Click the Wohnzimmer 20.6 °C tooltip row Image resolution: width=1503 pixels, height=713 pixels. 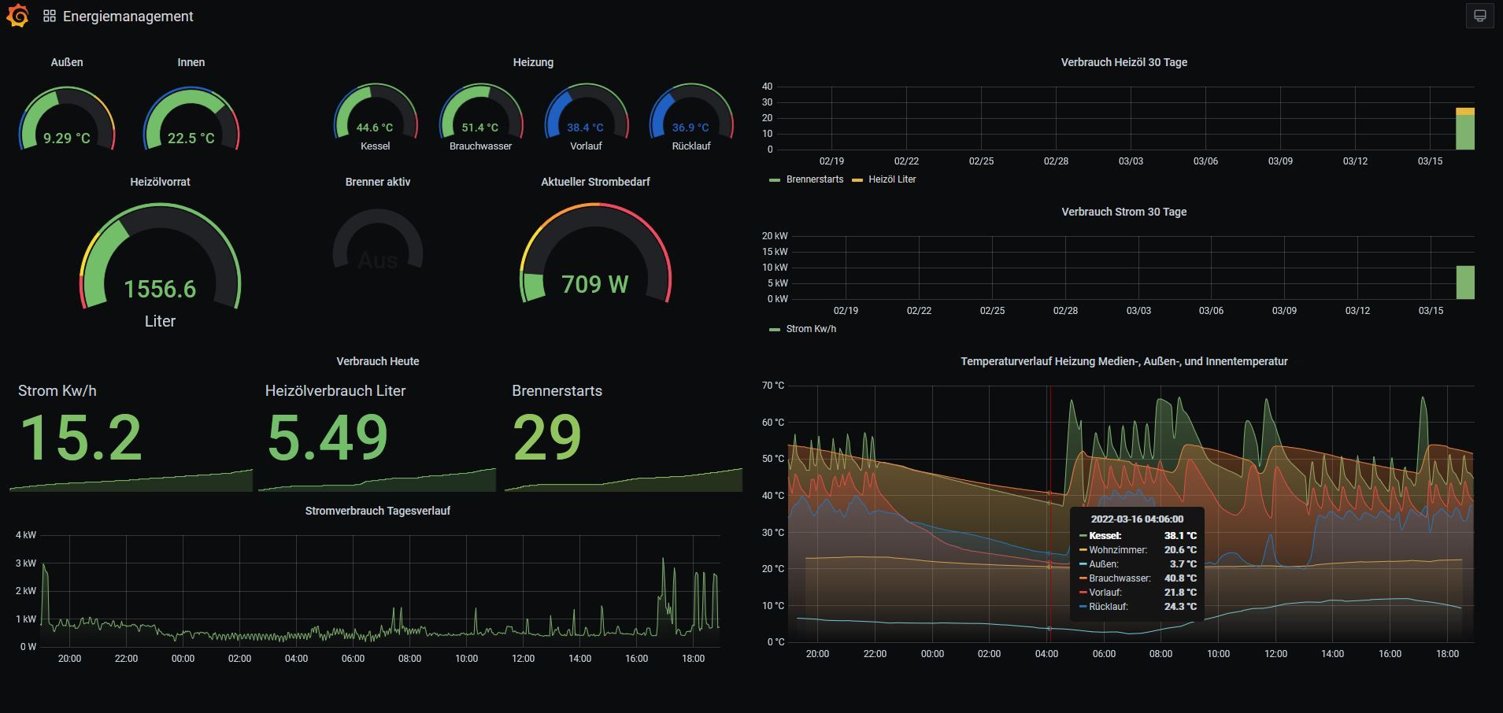pyautogui.click(x=1138, y=550)
